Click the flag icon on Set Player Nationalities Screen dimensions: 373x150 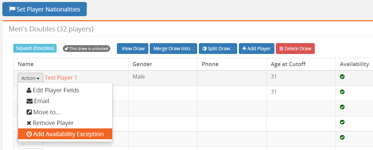coord(12,9)
